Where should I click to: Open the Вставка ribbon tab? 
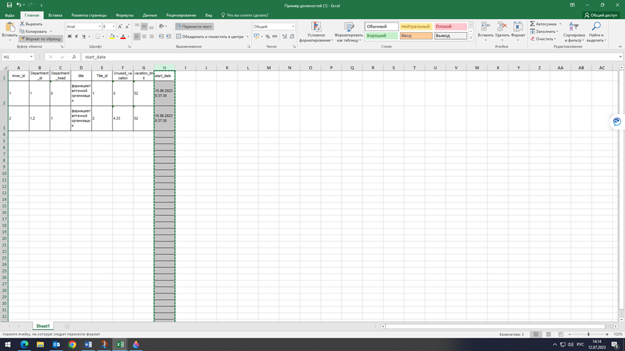[55, 15]
